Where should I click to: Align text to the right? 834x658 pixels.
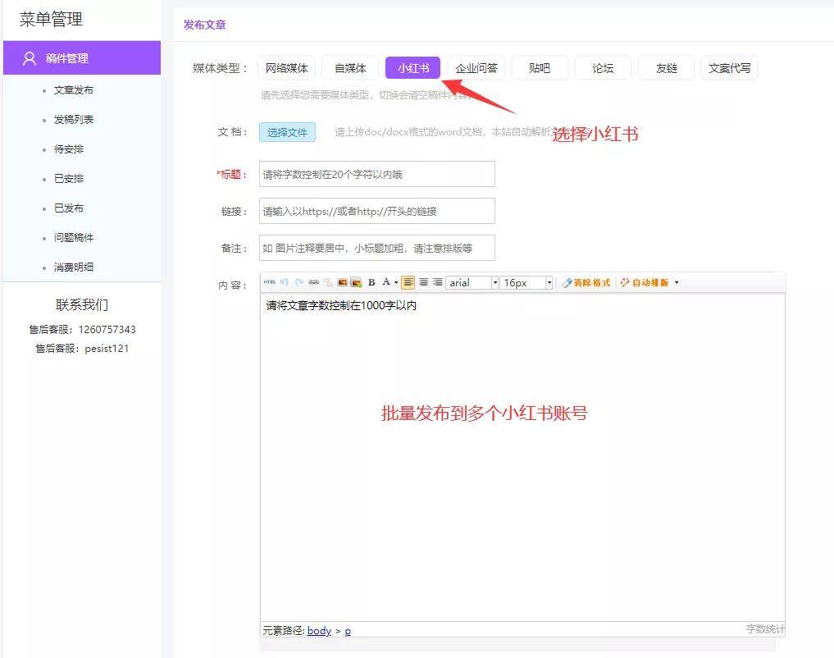(x=437, y=282)
